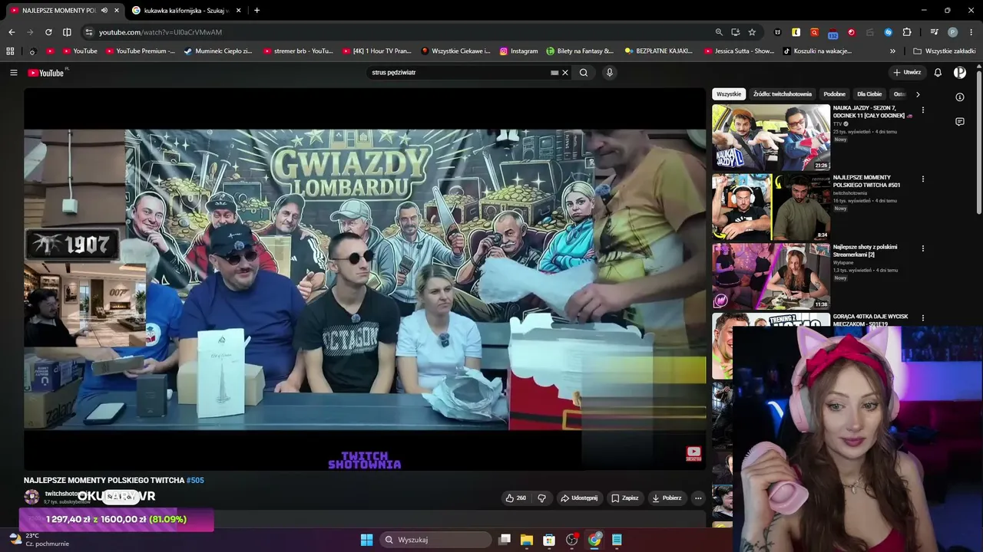Bookmark this page with the star icon
Viewport: 983px width, 552px height.
coord(752,32)
